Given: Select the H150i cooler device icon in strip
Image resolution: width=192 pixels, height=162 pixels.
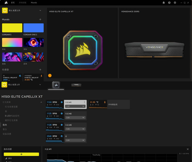Looking at the screenshot, I should [x=56, y=85].
